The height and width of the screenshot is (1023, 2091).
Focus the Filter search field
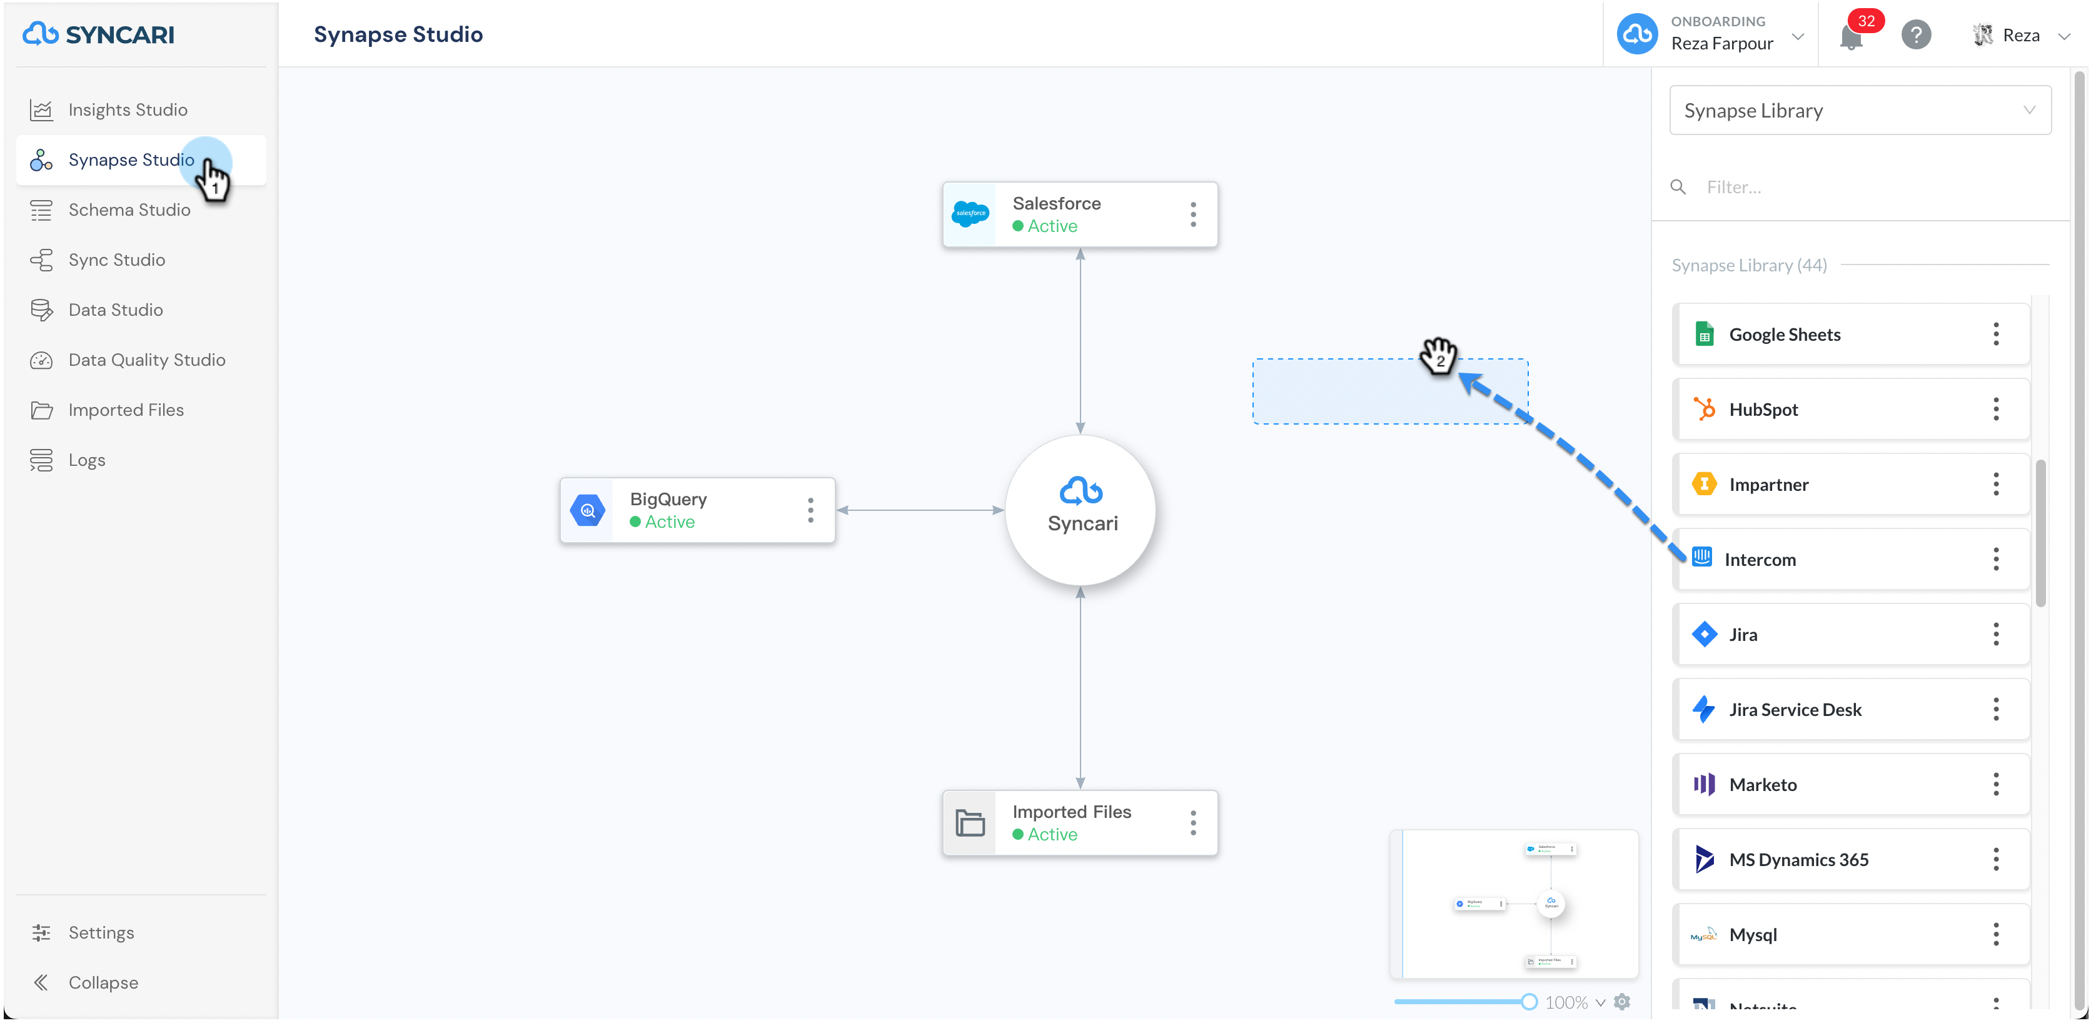click(1875, 187)
